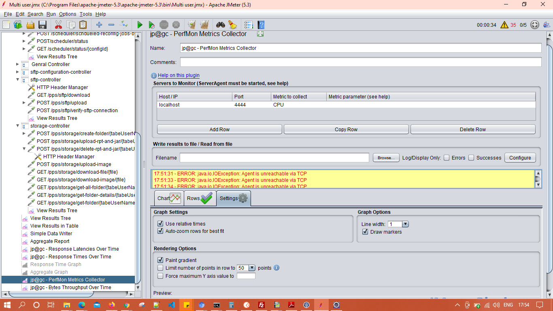Expand the POST /pps/sftp/upload node
The image size is (553, 311).
pyautogui.click(x=24, y=103)
